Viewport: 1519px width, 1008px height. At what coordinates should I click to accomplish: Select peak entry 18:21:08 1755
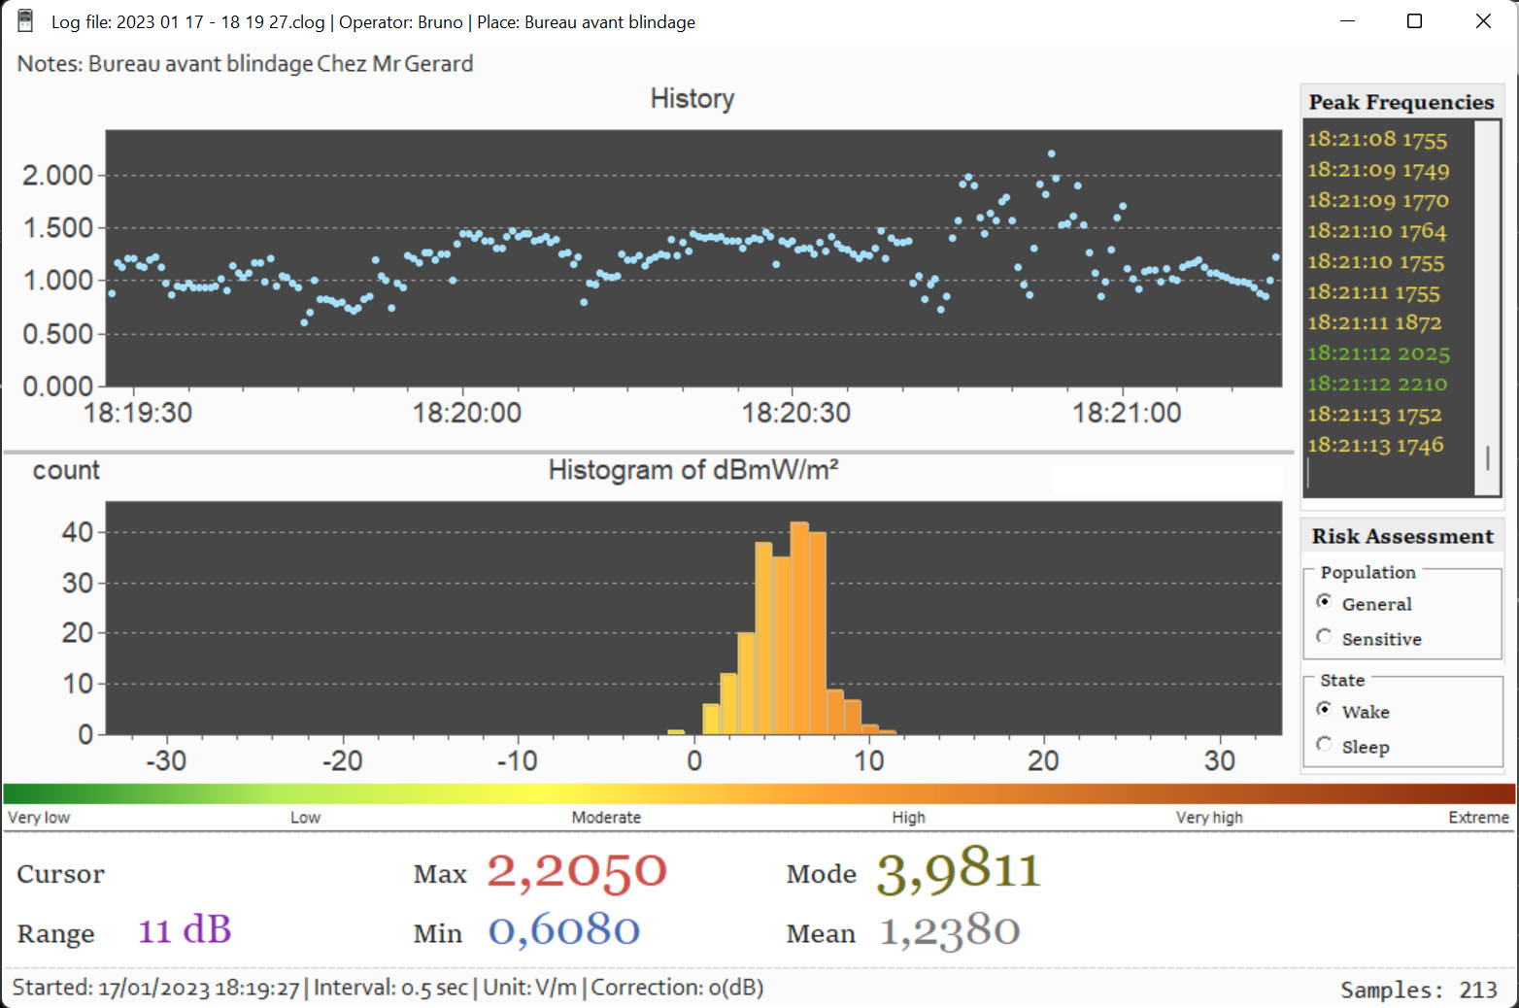point(1377,140)
